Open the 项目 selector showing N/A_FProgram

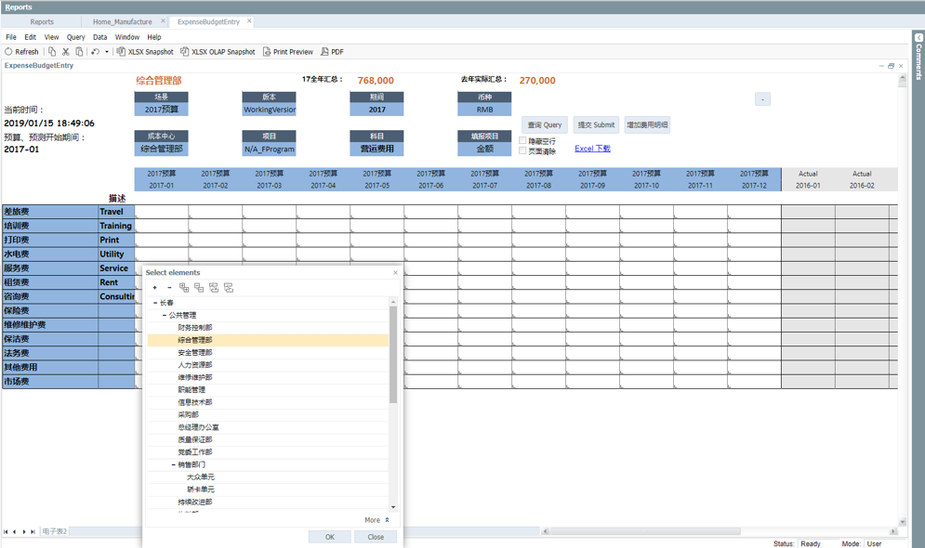point(269,150)
